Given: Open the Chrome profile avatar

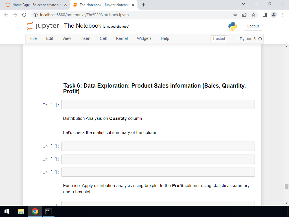Looking at the screenshot, I should pyautogui.click(x=273, y=15).
